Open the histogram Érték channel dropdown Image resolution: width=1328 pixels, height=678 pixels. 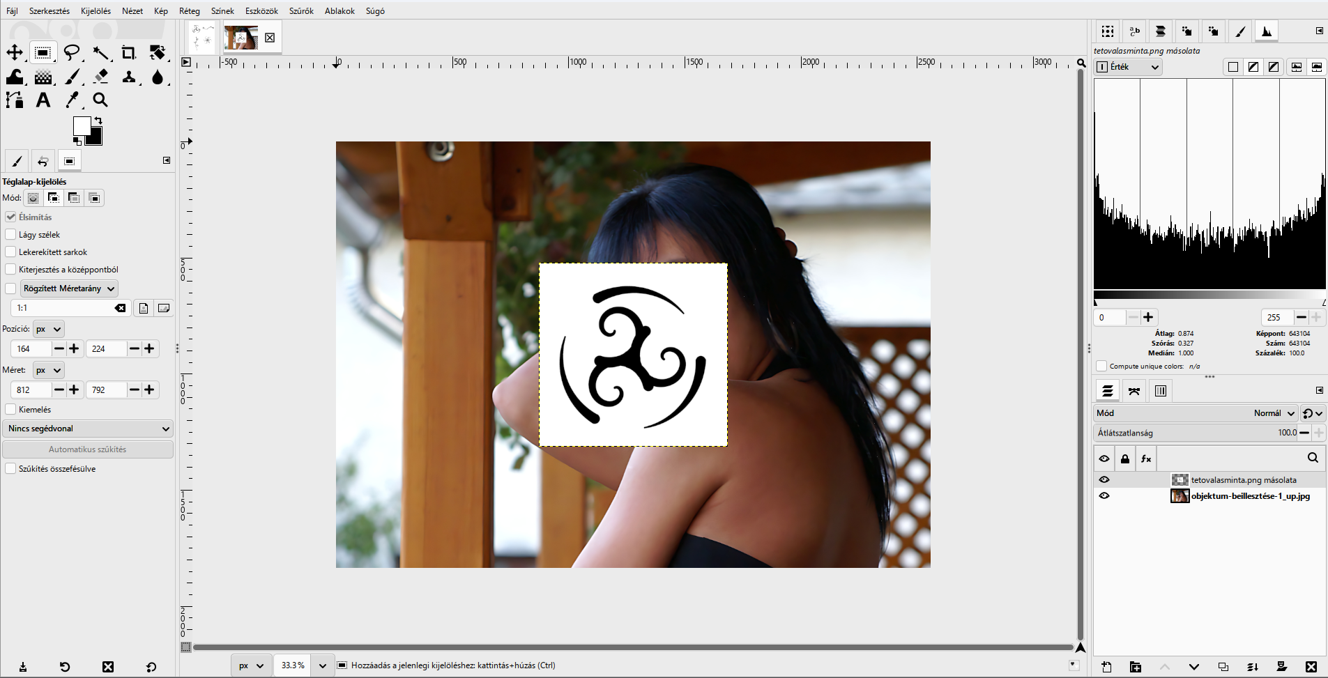tap(1129, 67)
